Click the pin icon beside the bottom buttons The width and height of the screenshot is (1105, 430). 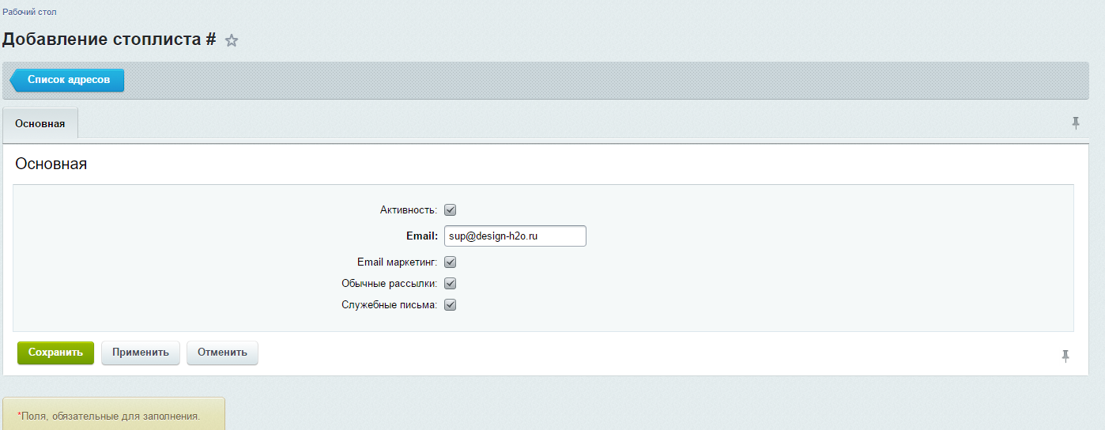click(1065, 356)
